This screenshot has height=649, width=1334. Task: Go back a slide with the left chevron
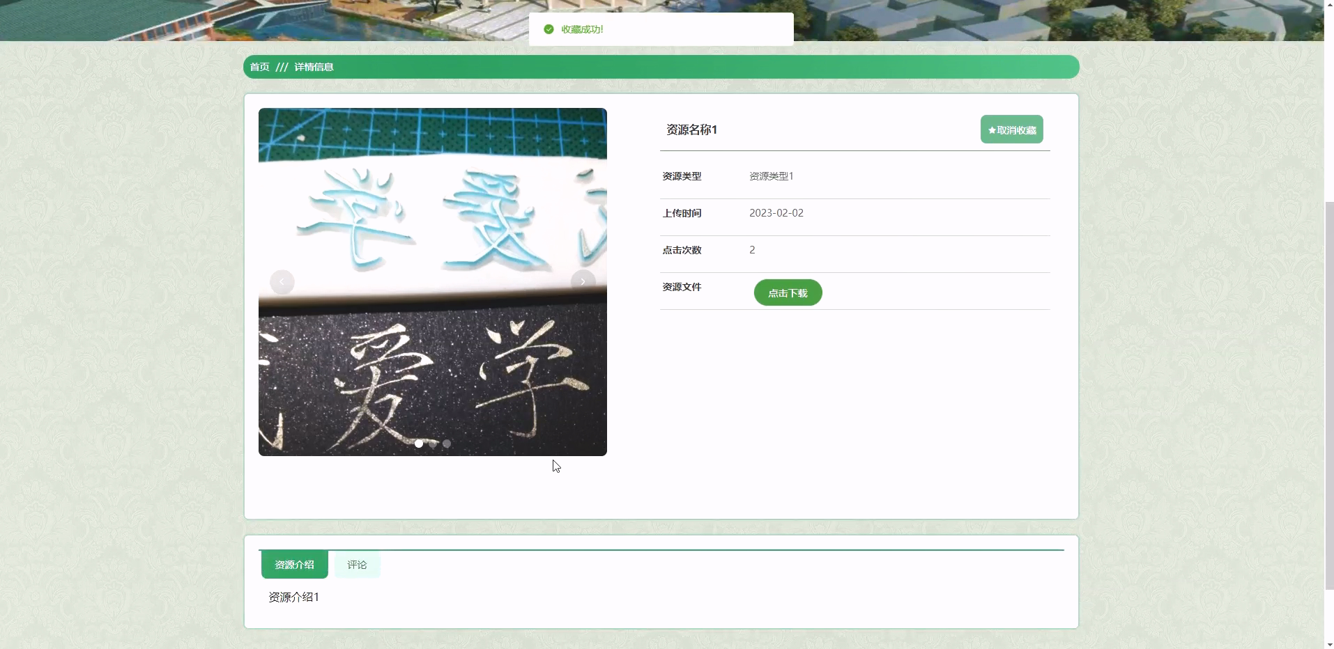point(282,281)
